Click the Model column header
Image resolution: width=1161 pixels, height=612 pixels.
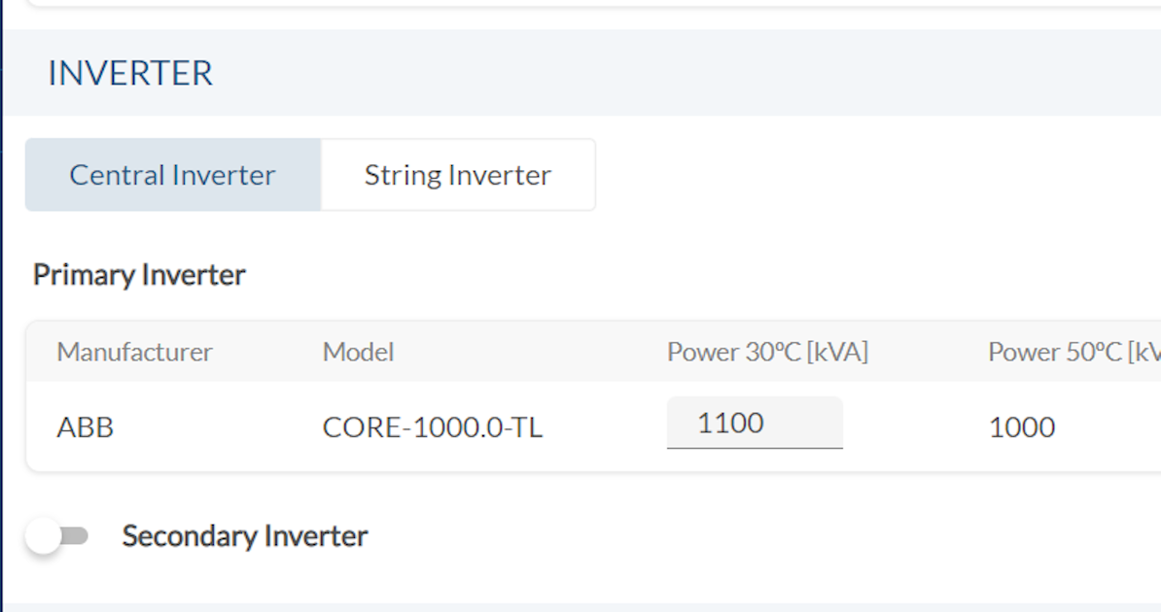click(x=357, y=352)
